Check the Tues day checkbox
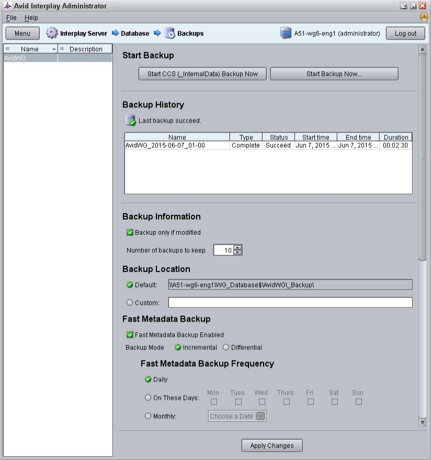The image size is (431, 460). (x=239, y=402)
